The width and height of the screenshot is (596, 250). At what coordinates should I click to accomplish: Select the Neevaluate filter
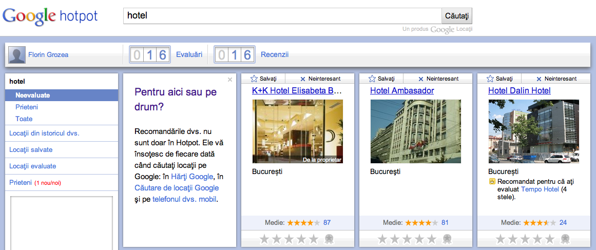coord(32,95)
